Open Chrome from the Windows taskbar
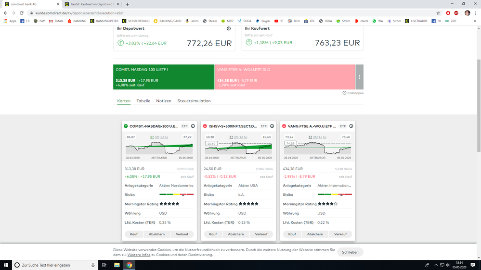Viewport: 481px width, 270px height. (x=129, y=265)
